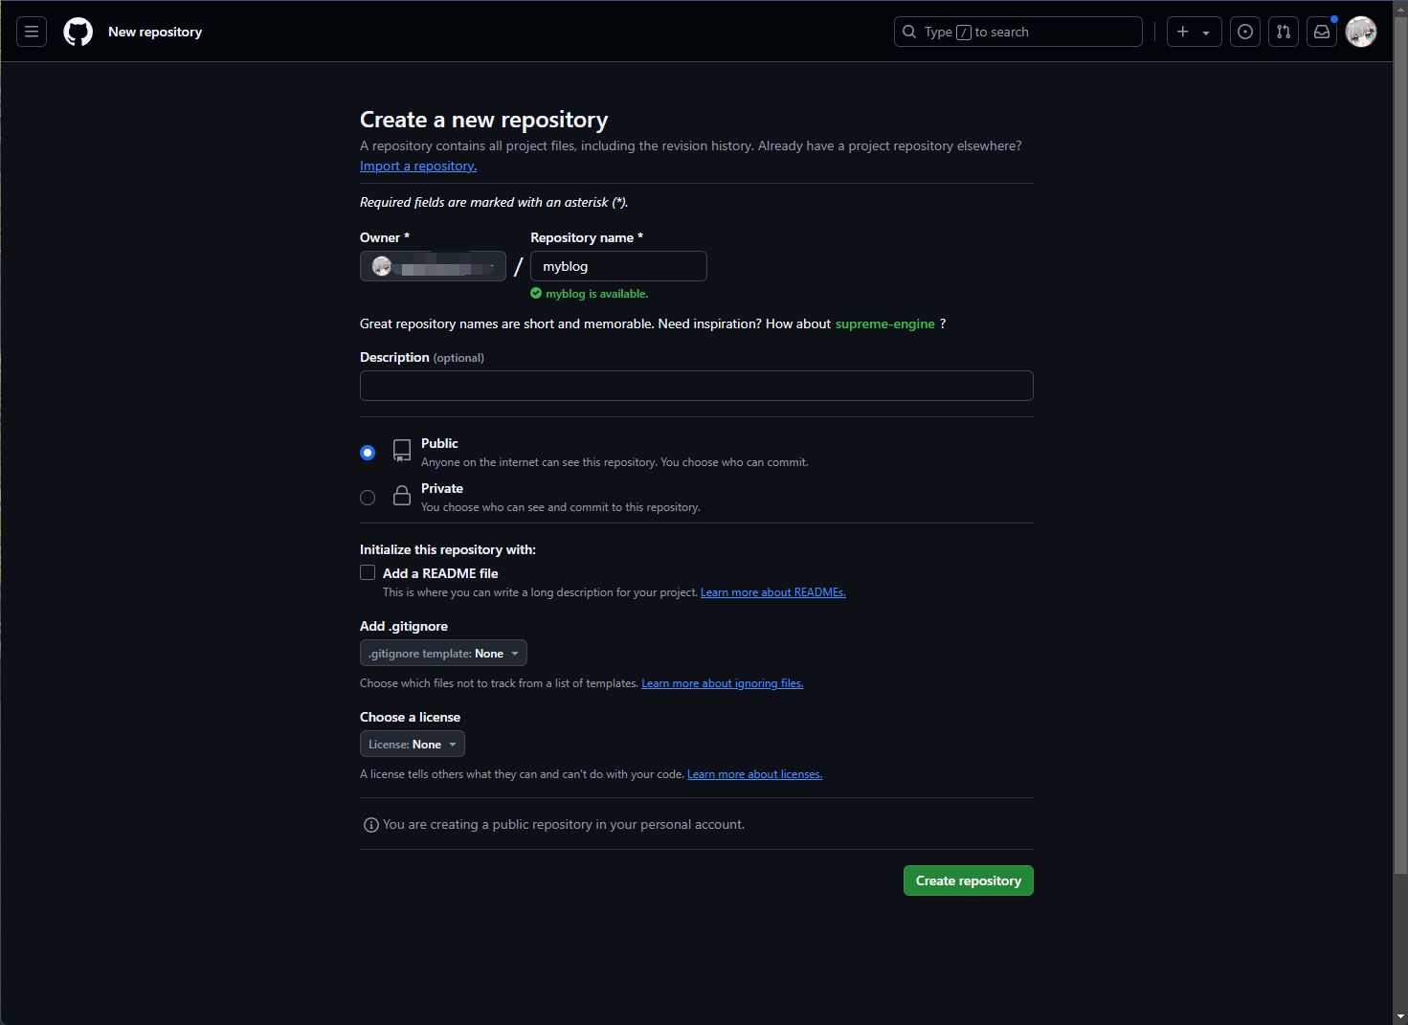The height and width of the screenshot is (1025, 1408).
Task: Click the 'Add .gitignore' label
Action: coord(404,626)
